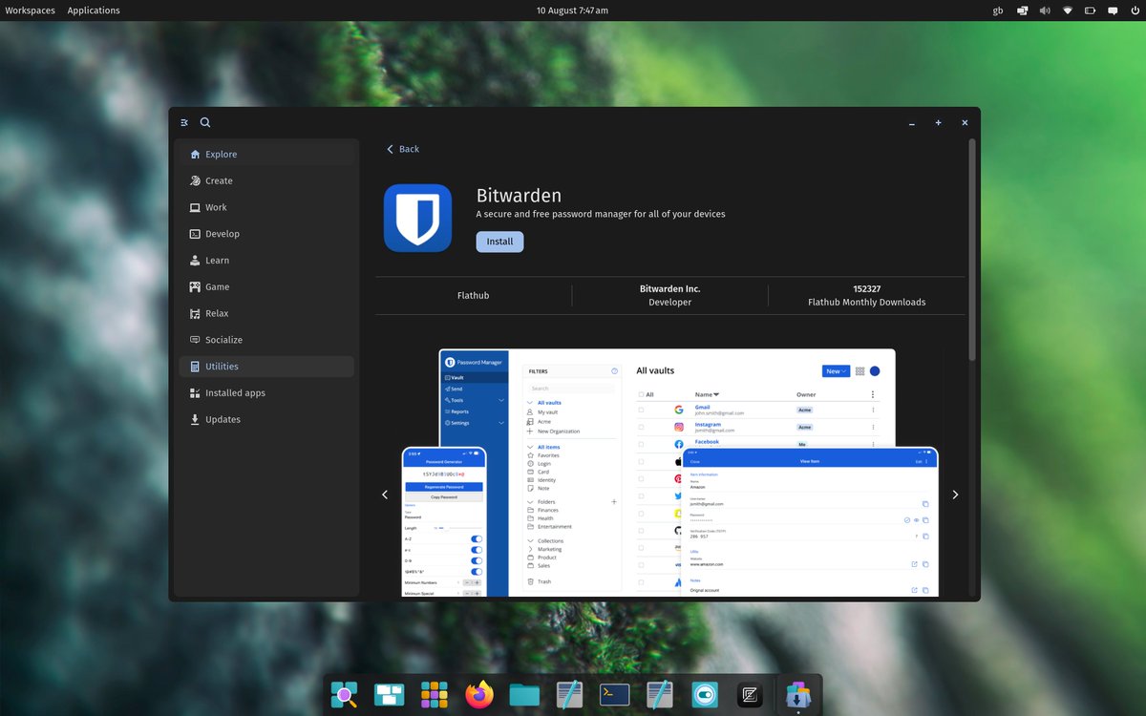Open the power menu icon
This screenshot has height=716, width=1146.
[x=1134, y=11]
